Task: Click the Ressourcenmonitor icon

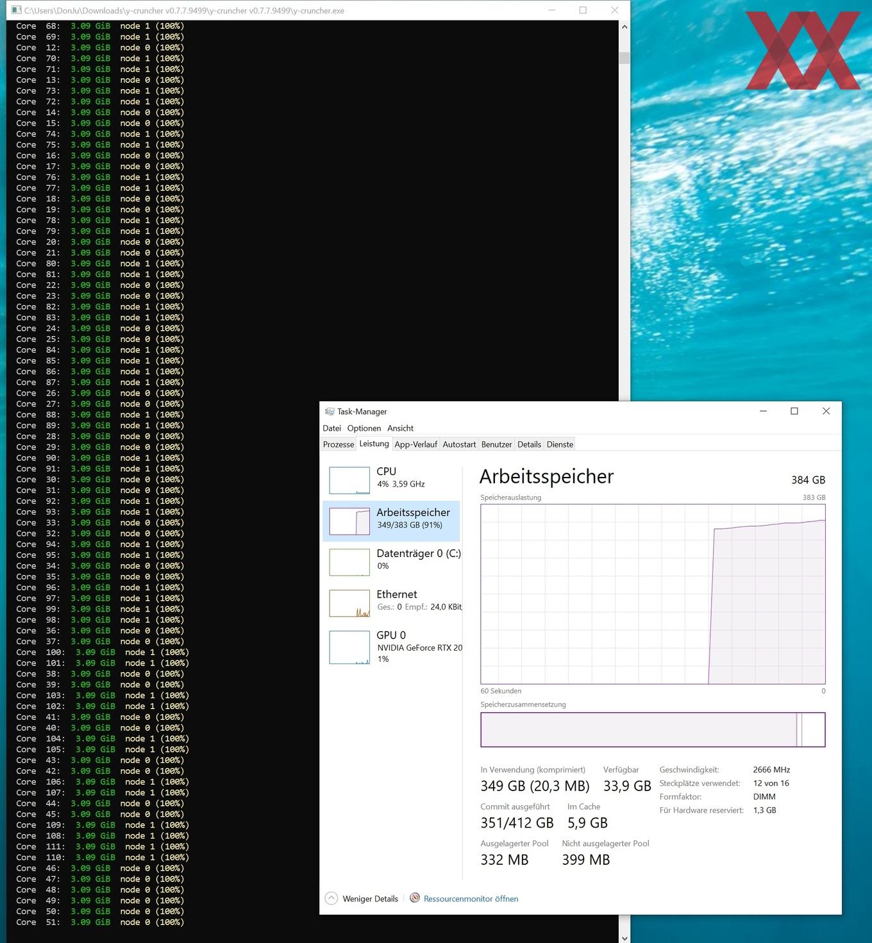Action: (415, 898)
